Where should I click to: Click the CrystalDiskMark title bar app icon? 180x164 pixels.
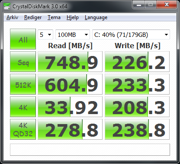tap(7, 7)
